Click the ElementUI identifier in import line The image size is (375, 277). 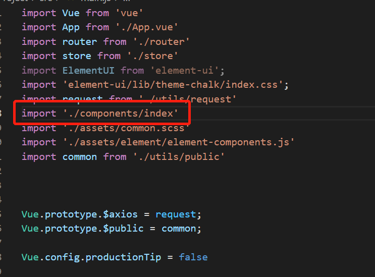click(x=88, y=71)
